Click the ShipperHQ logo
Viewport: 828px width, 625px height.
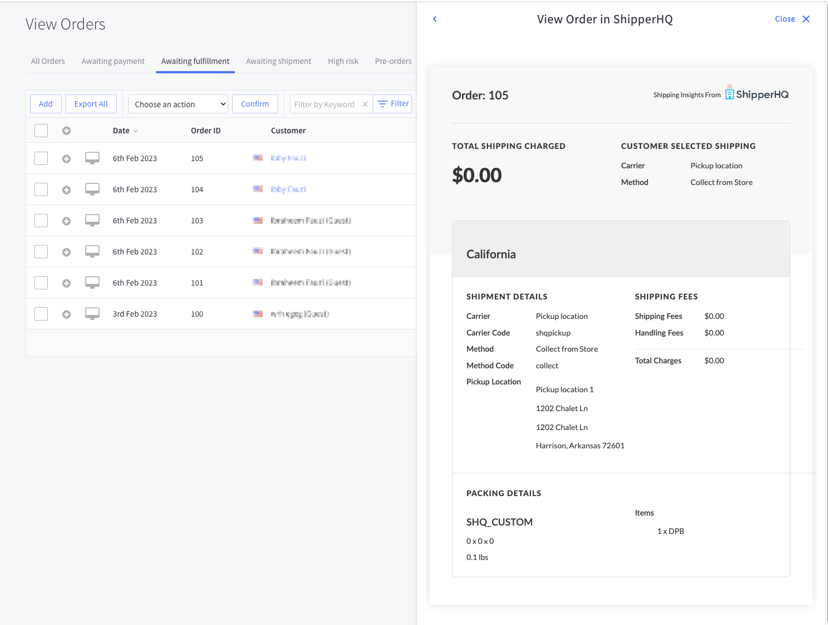click(x=756, y=93)
